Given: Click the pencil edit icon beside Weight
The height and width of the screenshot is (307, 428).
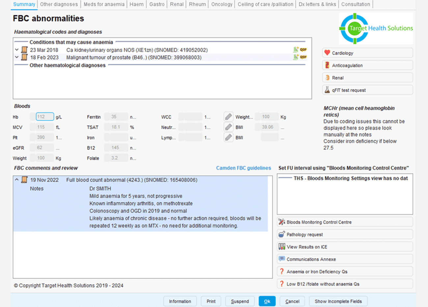Looking at the screenshot, I should [228, 117].
